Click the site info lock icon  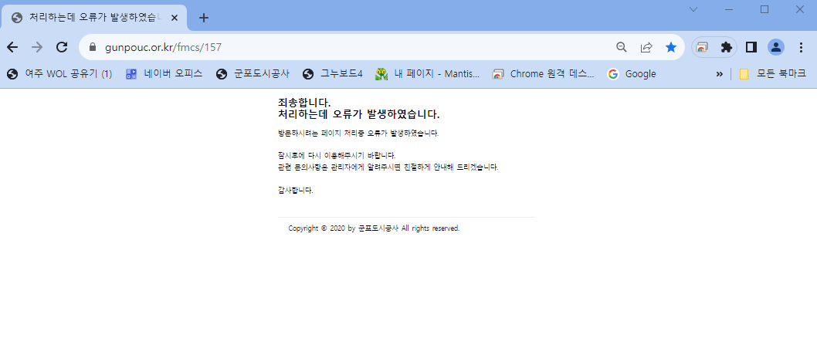coord(93,47)
